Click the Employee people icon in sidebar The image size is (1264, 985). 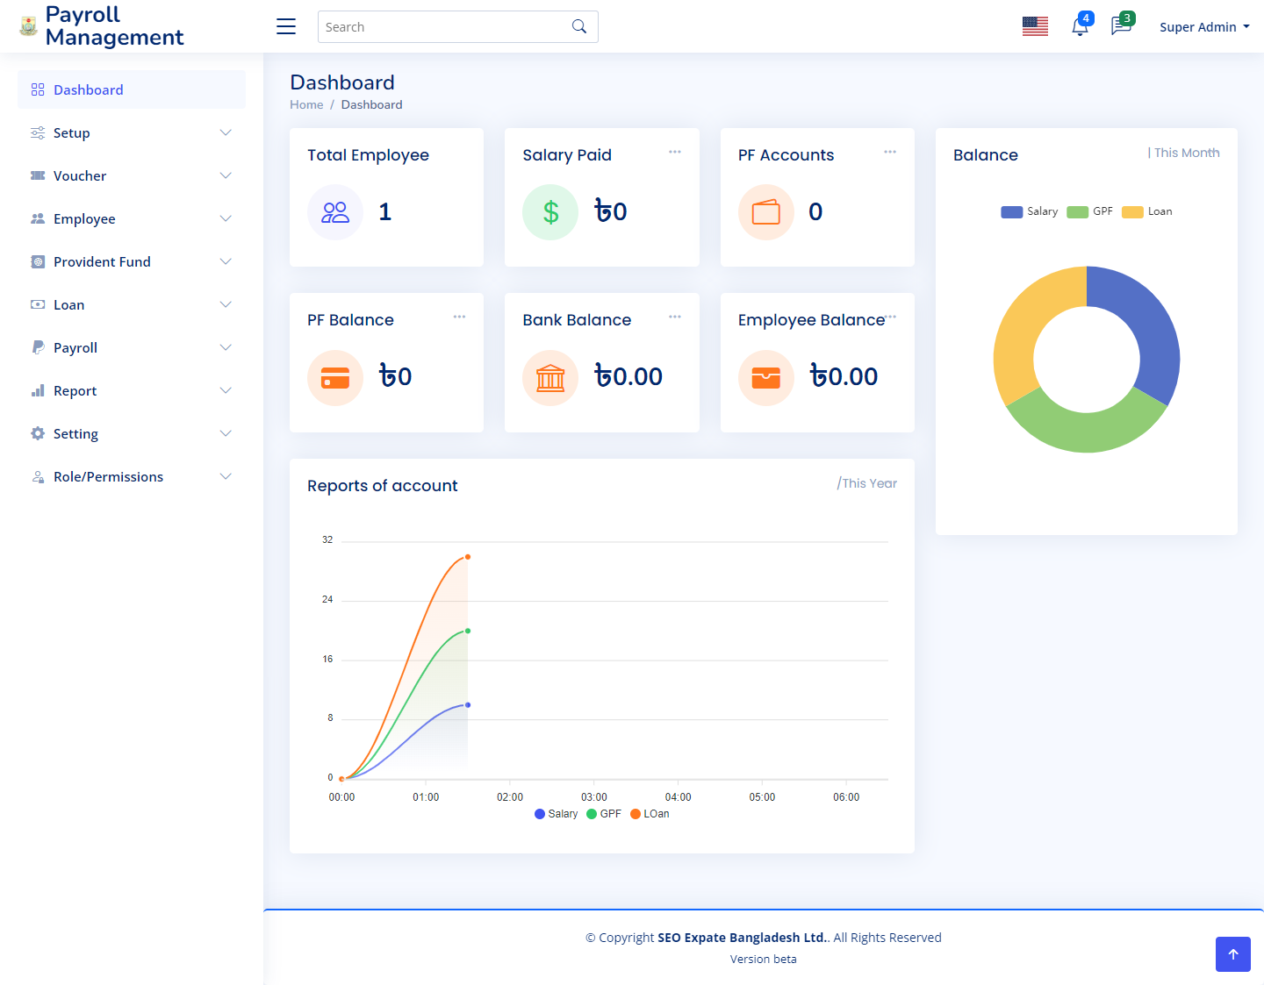(38, 218)
